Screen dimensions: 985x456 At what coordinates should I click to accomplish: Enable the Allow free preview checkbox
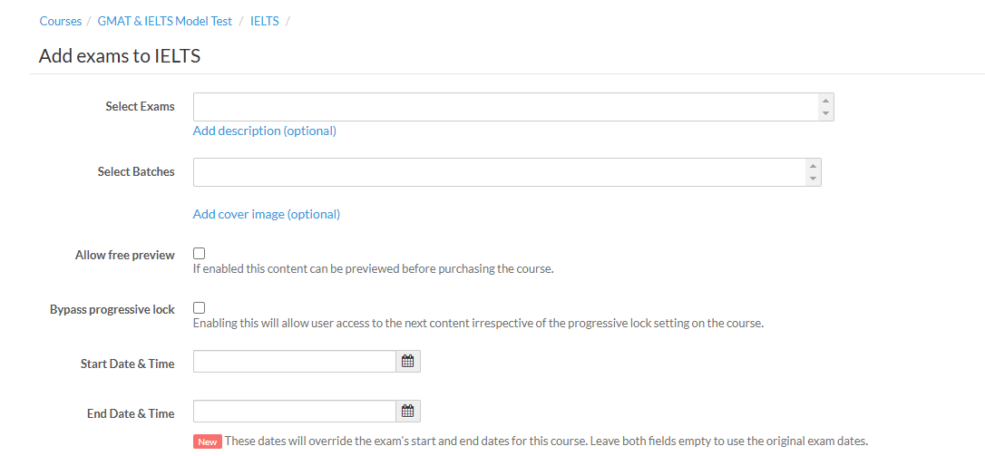(x=200, y=254)
